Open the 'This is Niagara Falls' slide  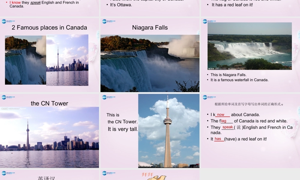(x=250, y=55)
